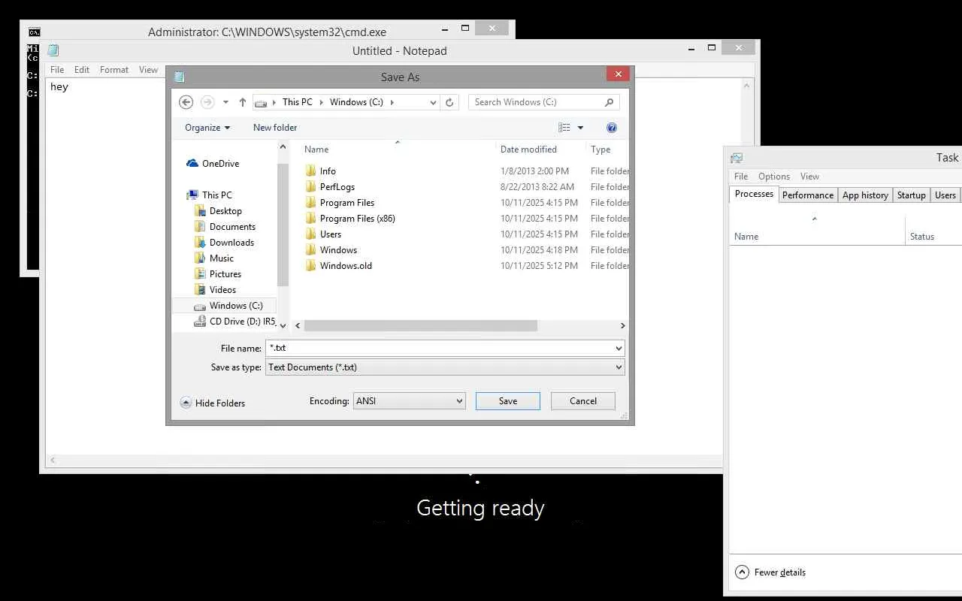
Task: Refresh the Windows (C:) folder listing
Action: pyautogui.click(x=449, y=102)
